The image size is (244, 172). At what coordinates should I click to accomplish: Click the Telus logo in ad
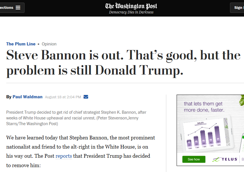[x=225, y=159]
